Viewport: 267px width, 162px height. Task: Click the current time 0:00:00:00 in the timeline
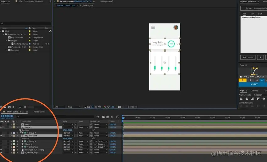point(7,116)
